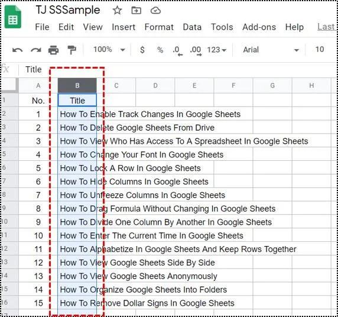Select the Paint format roller icon

click(x=71, y=50)
